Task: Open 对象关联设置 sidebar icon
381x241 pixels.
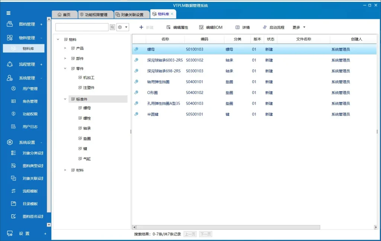Action: pyautogui.click(x=13, y=178)
